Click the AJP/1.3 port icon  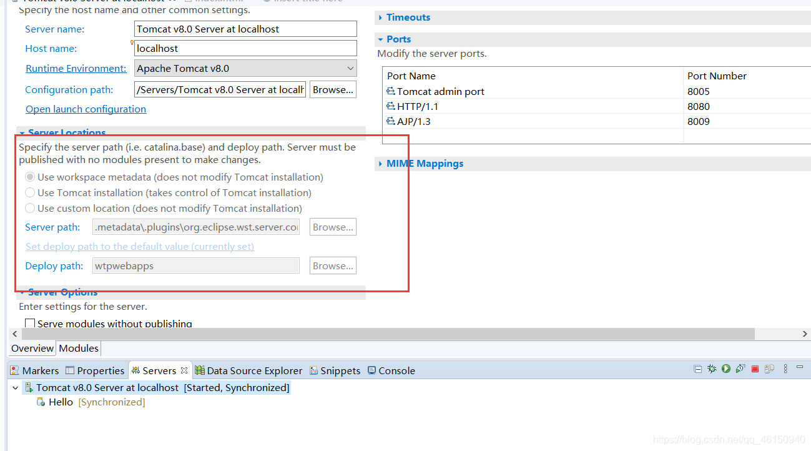[x=391, y=121]
